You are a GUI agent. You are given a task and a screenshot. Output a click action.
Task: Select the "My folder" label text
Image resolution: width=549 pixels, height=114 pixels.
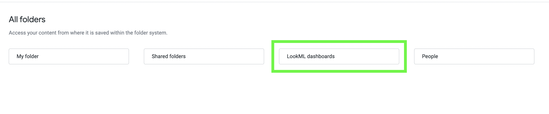pyautogui.click(x=28, y=56)
